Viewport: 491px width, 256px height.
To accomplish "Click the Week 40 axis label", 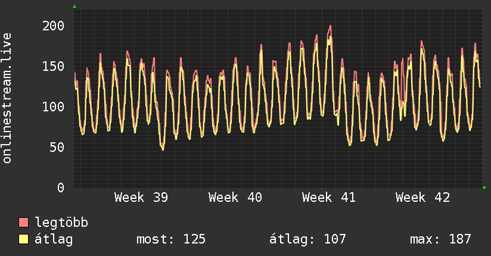I will tap(235, 198).
